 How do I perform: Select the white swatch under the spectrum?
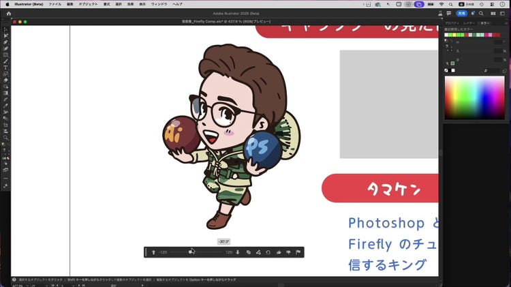pos(452,70)
